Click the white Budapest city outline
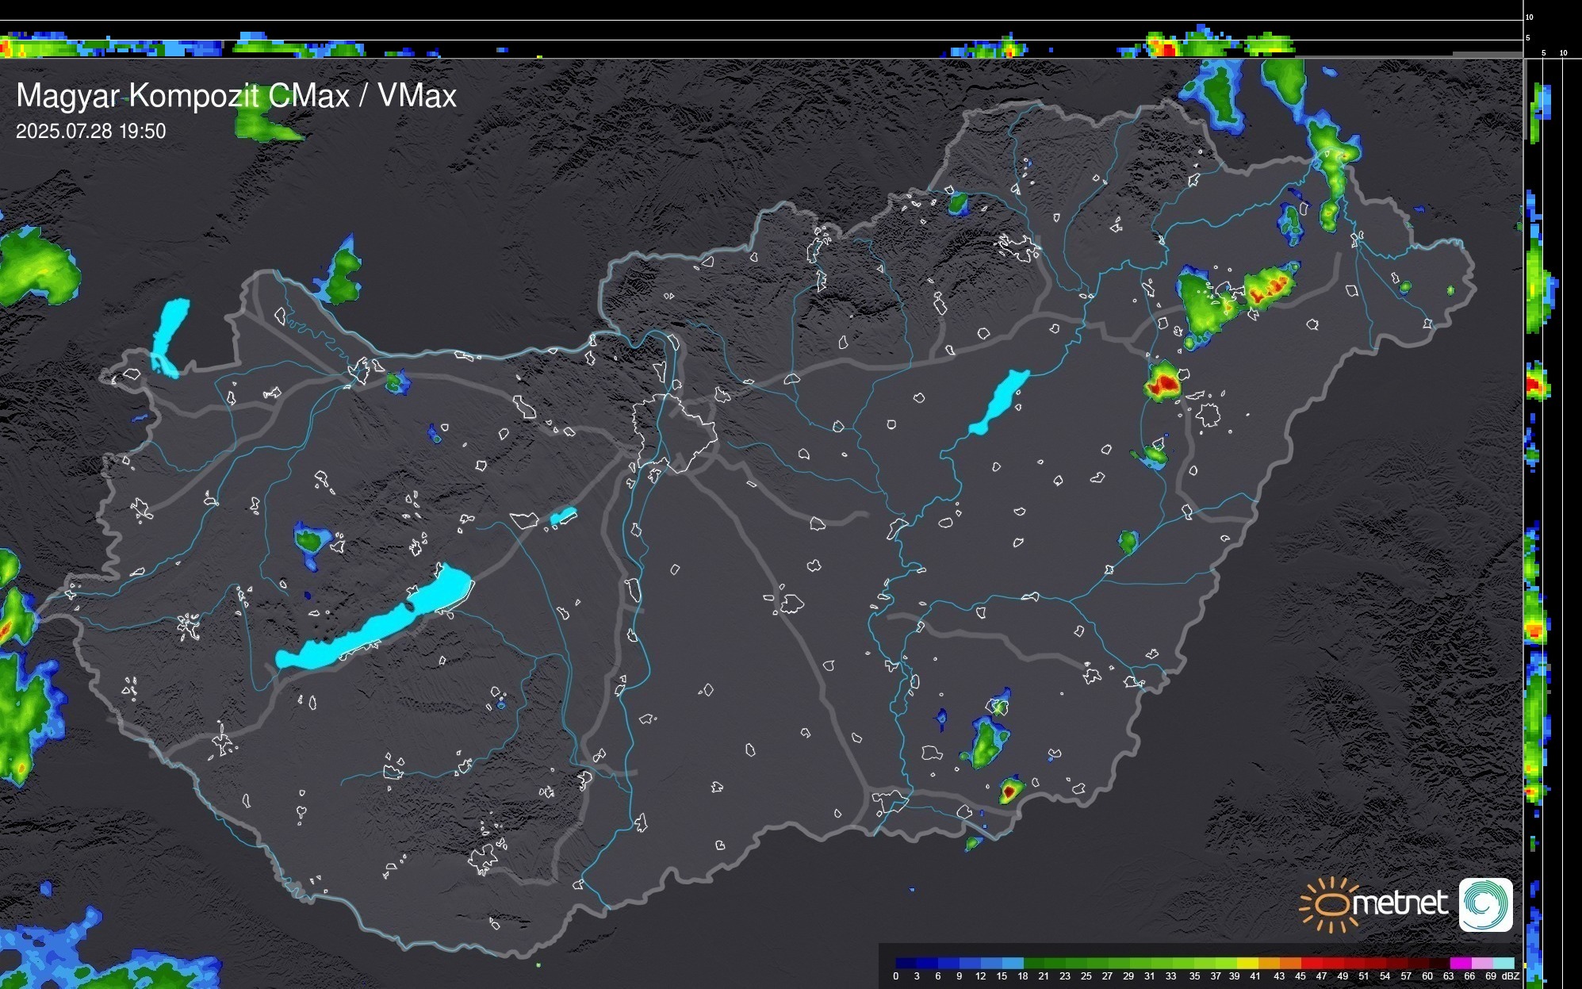 [x=674, y=432]
